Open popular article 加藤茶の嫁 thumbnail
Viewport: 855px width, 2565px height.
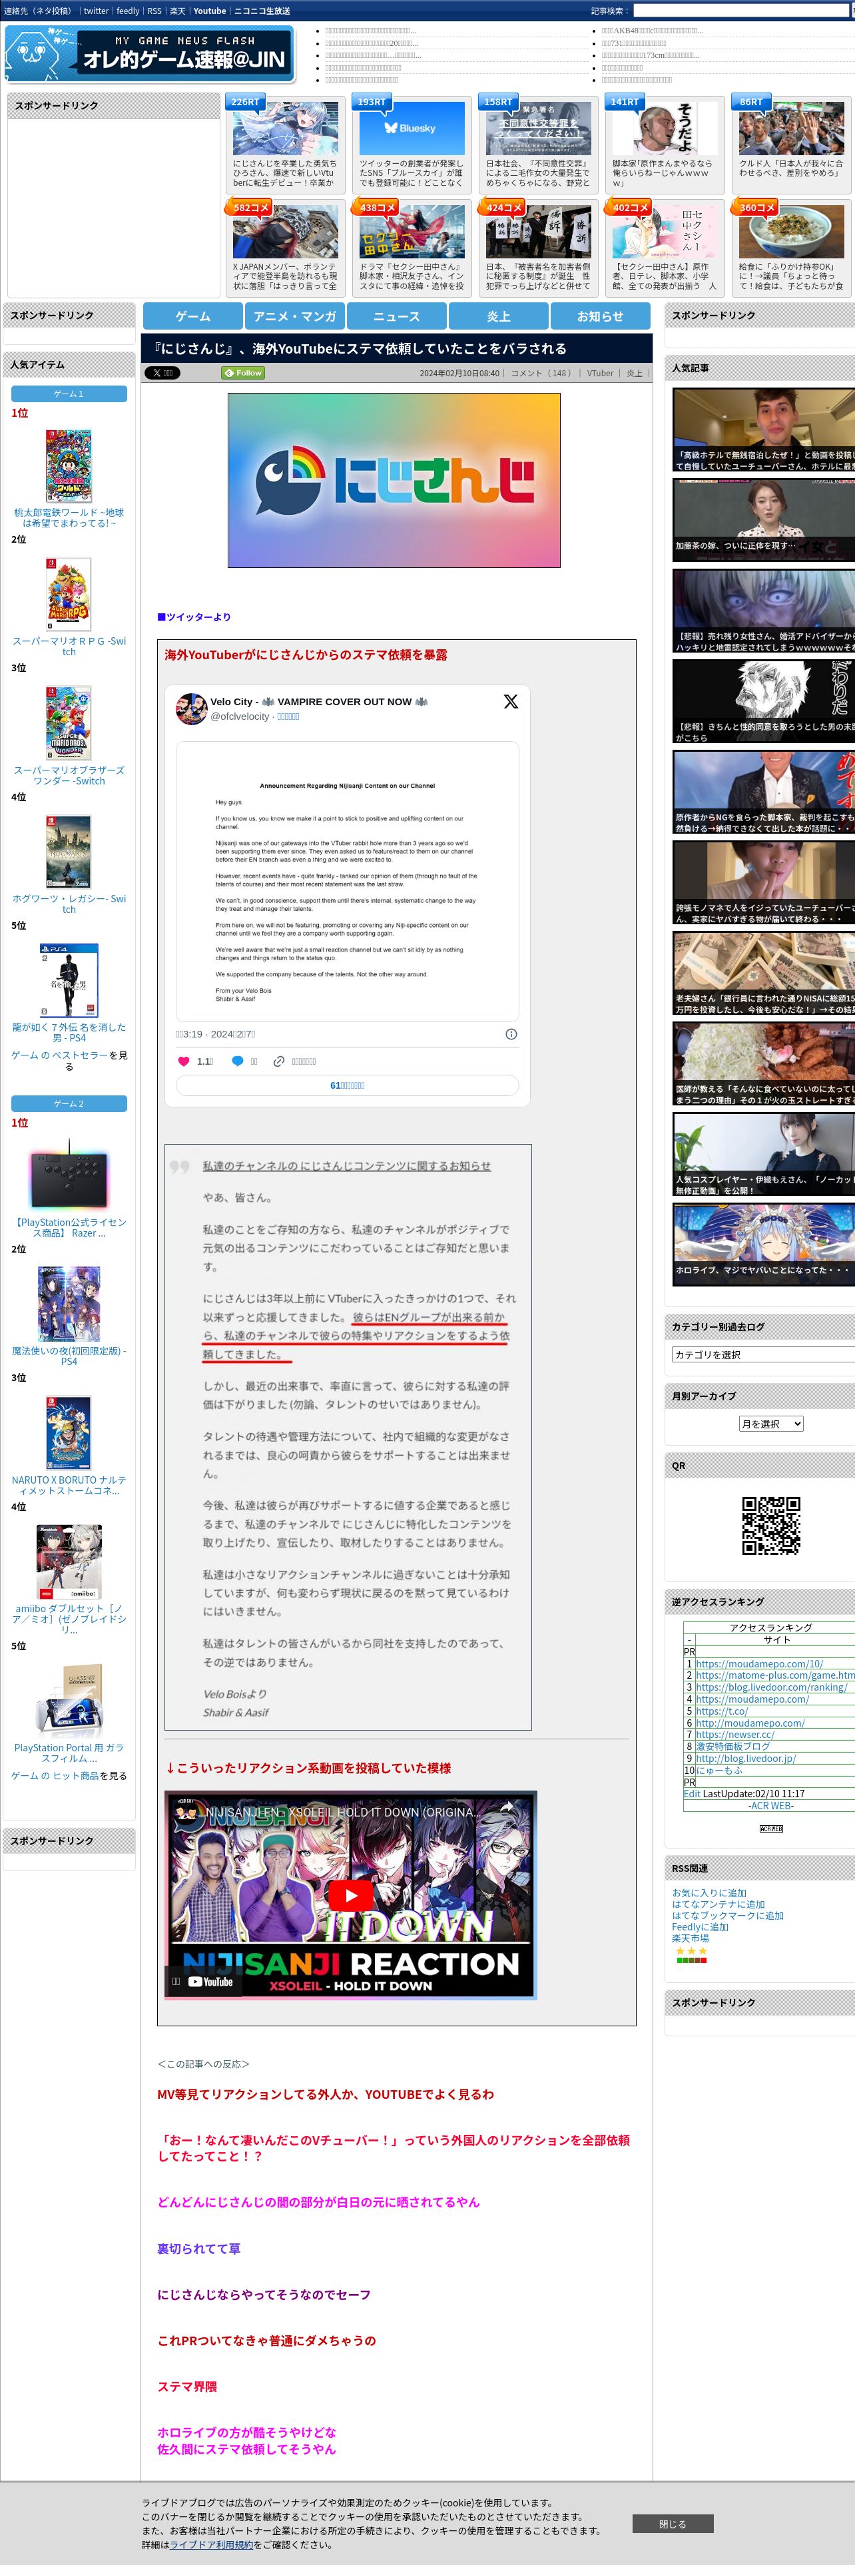click(x=763, y=520)
